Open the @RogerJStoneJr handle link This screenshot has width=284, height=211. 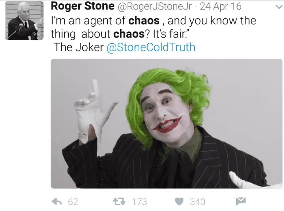point(155,6)
